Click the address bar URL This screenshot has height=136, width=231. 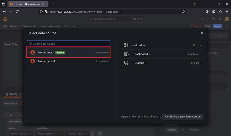[x=85, y=12]
